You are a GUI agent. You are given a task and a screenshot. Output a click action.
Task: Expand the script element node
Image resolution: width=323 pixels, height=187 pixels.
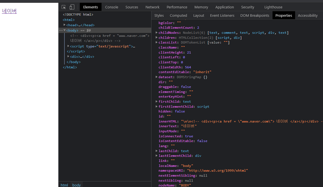tap(68, 46)
